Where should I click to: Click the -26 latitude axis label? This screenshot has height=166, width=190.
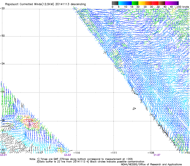pyautogui.click(x=3, y=92)
